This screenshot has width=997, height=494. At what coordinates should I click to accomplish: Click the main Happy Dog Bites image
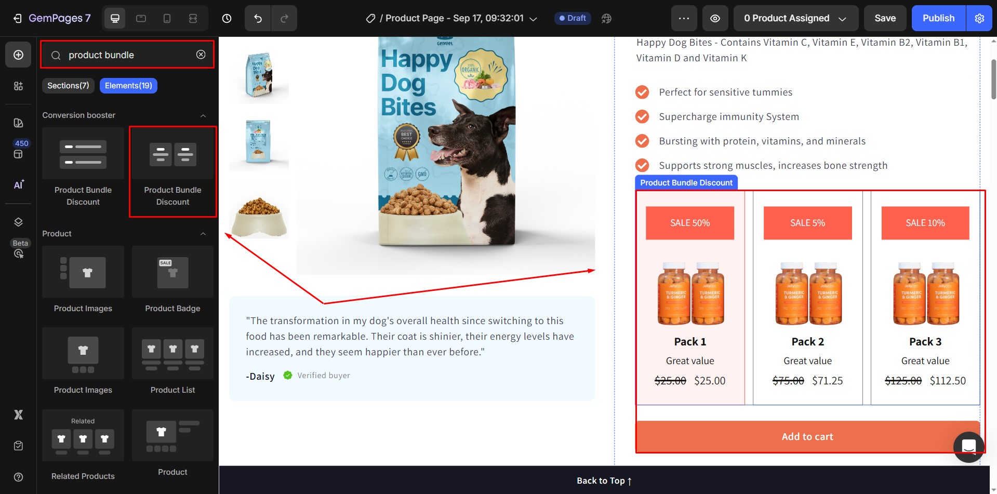446,155
